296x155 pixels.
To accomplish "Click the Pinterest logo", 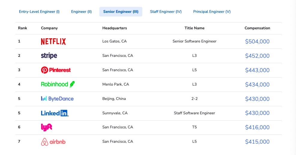I will point(56,70).
